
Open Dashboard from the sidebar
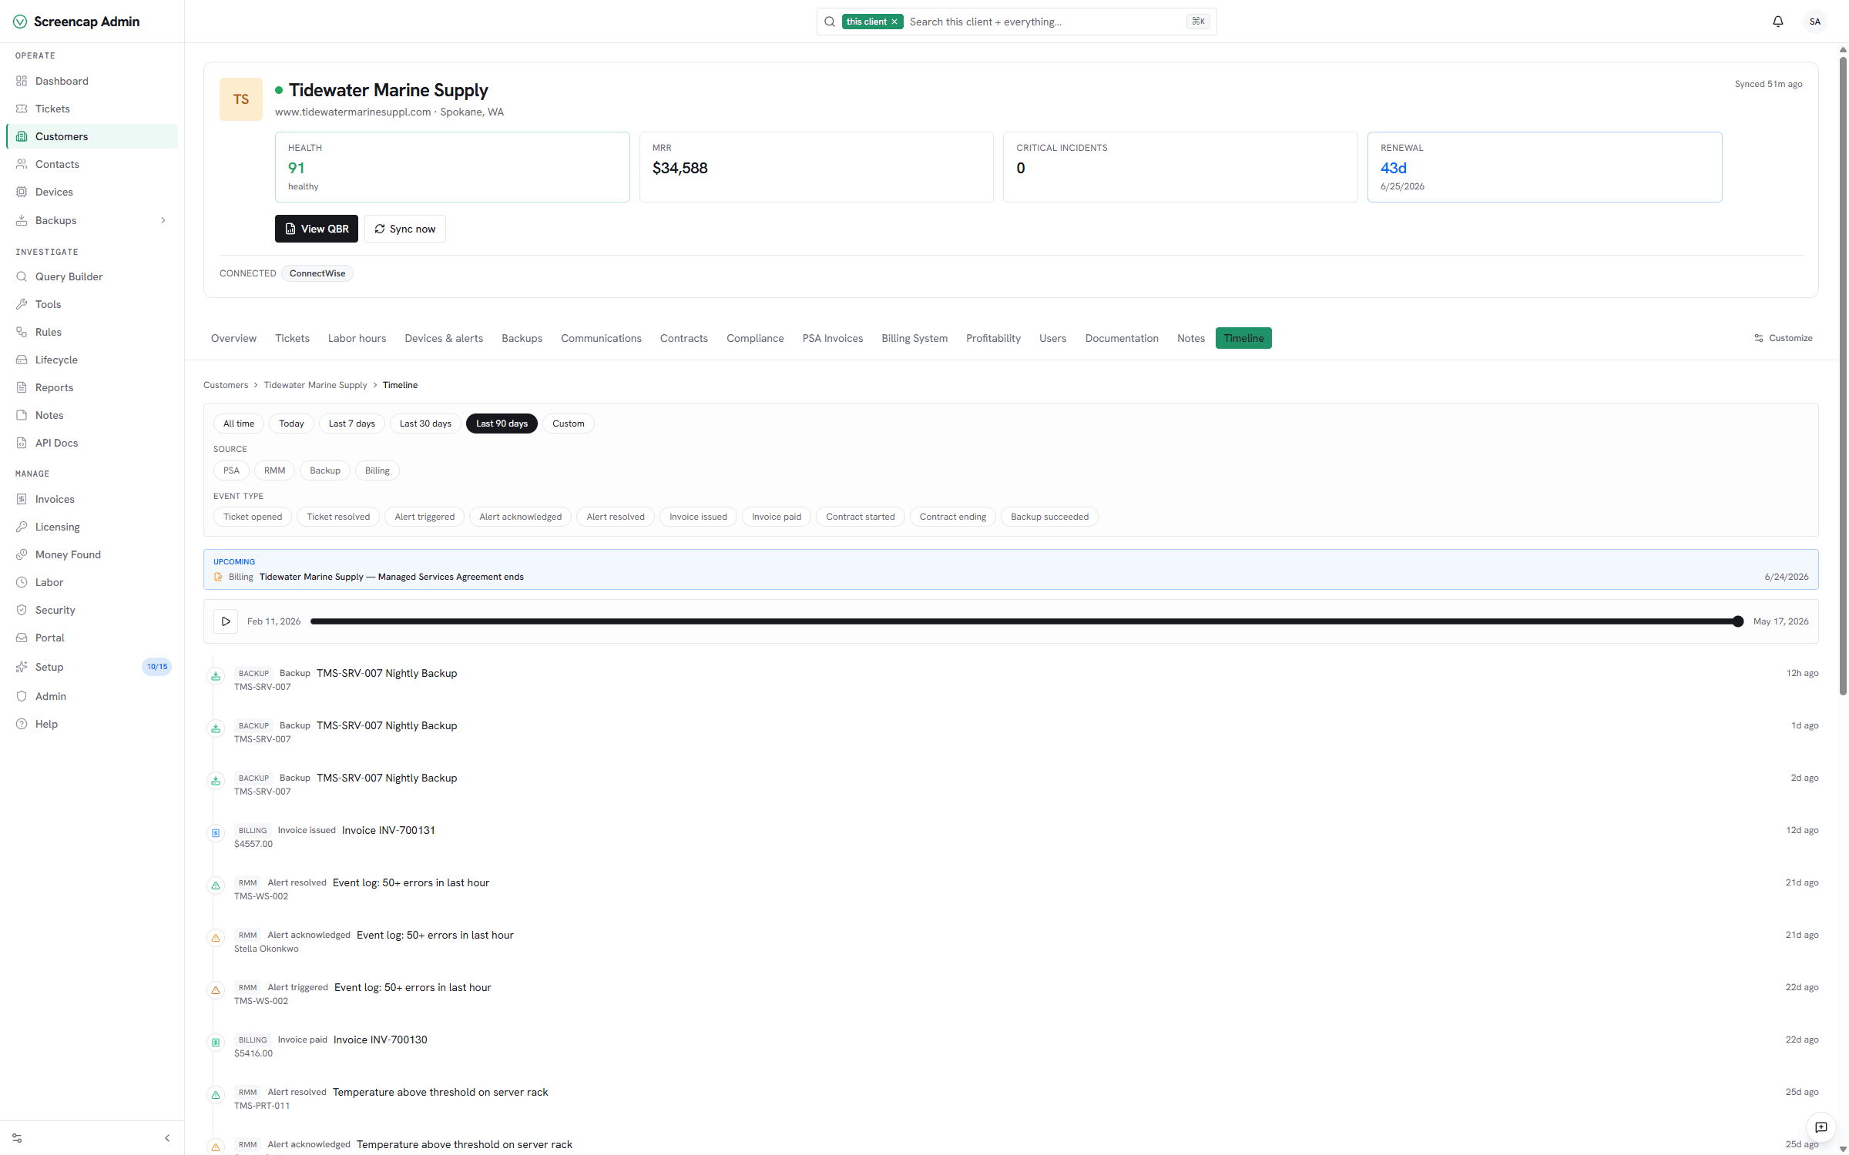[92, 81]
